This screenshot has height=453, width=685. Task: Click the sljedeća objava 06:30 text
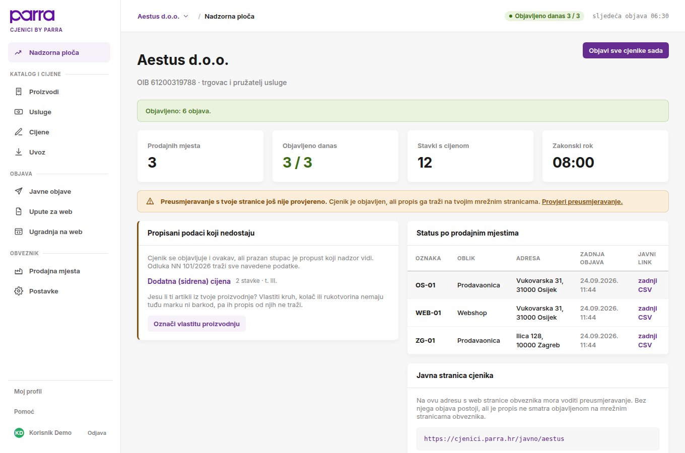click(631, 16)
